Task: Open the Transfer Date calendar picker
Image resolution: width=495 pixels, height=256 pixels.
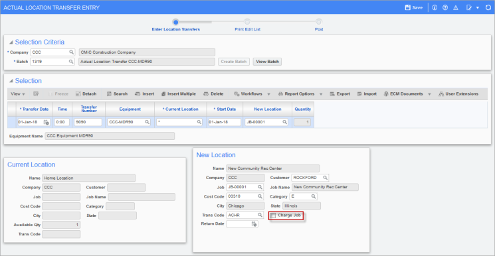Action: pos(46,122)
